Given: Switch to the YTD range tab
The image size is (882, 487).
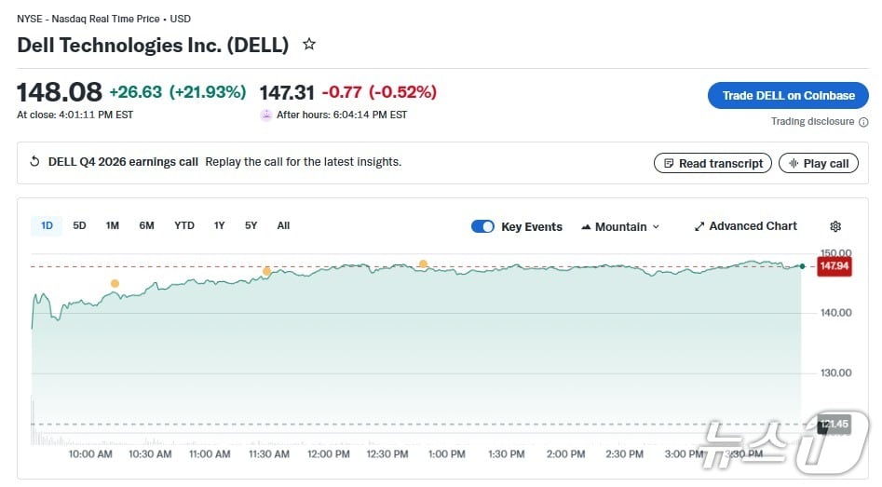Looking at the screenshot, I should (x=184, y=225).
